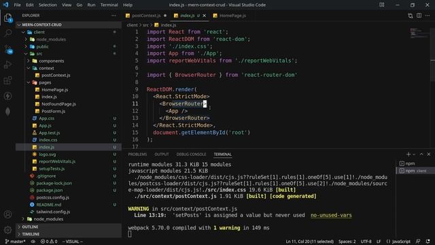435x245 pixels.
Task: Close the terminal panel
Action: click(x=429, y=154)
